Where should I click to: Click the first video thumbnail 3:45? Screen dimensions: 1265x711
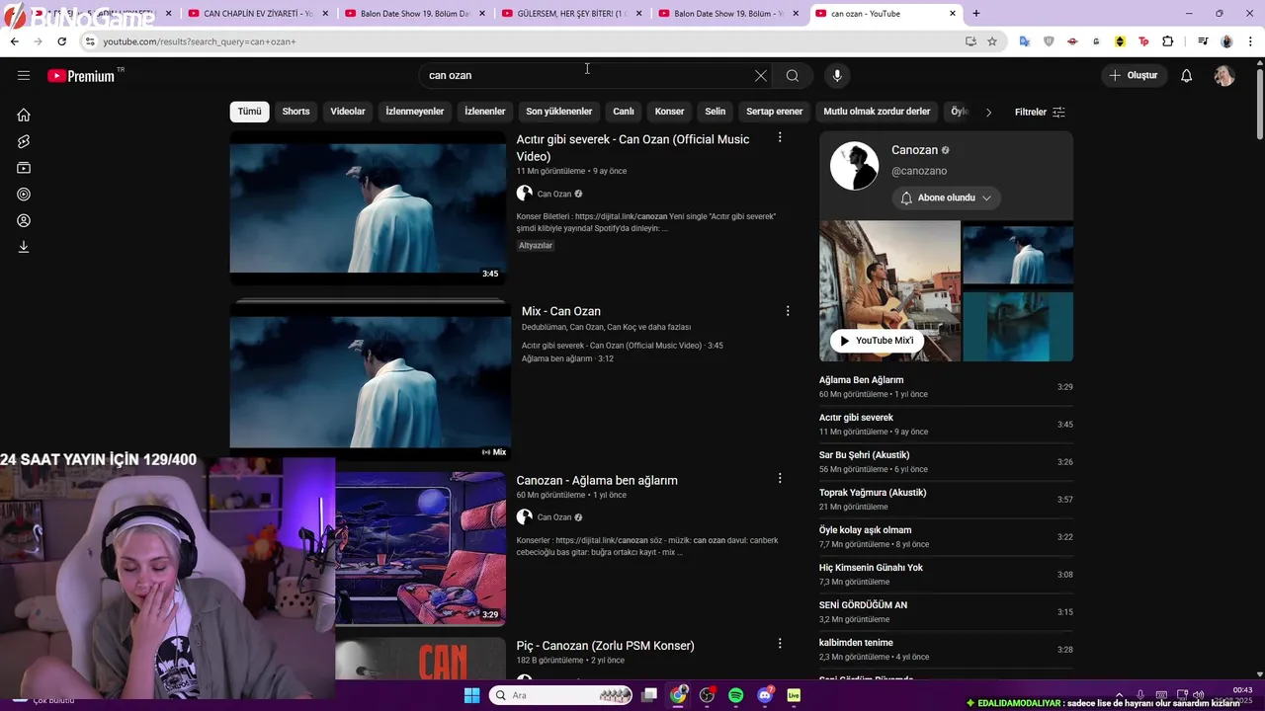(368, 208)
